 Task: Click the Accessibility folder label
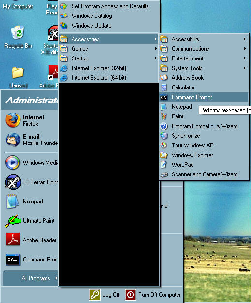(185, 39)
